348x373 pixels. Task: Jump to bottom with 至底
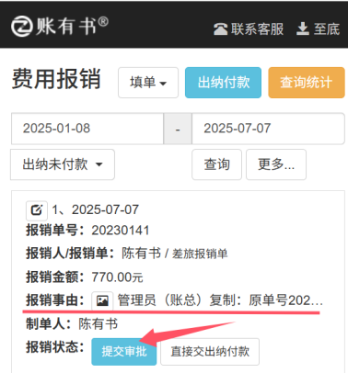tap(319, 29)
